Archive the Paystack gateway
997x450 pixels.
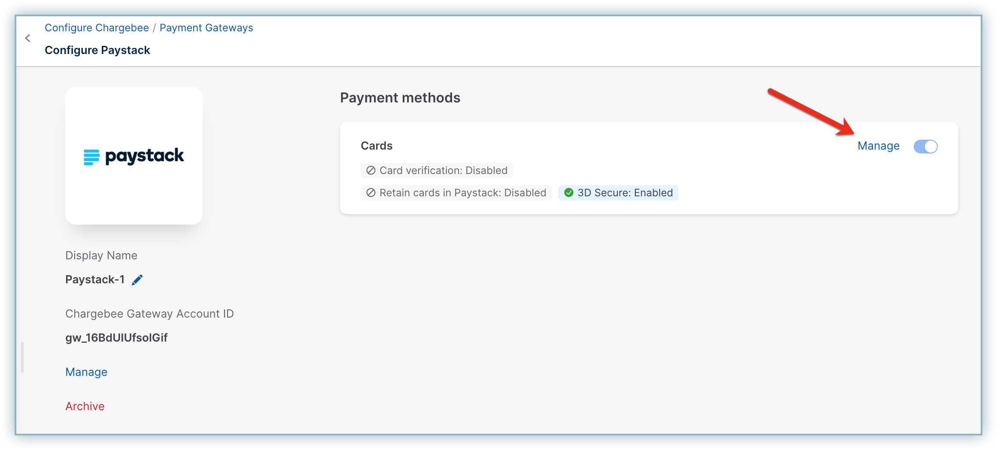coord(85,406)
